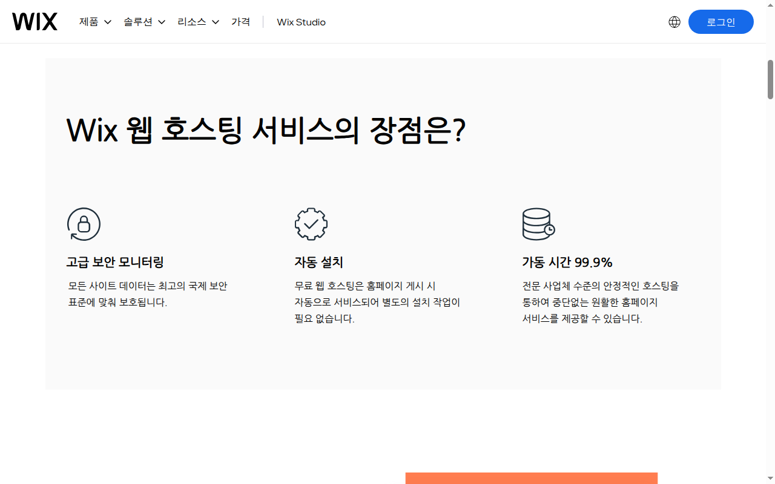Click the 로그인 button
The width and height of the screenshot is (775, 484).
tap(721, 22)
